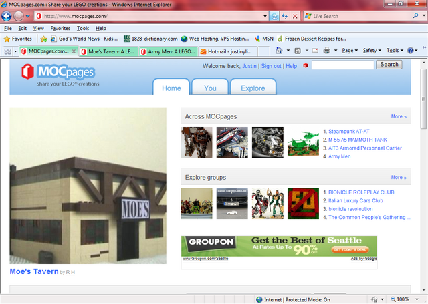Expand the Print options dropdown arrow
The image size is (428, 304).
click(x=336, y=51)
